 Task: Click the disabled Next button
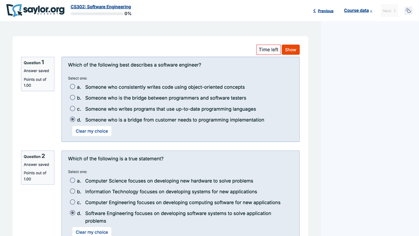click(x=389, y=11)
